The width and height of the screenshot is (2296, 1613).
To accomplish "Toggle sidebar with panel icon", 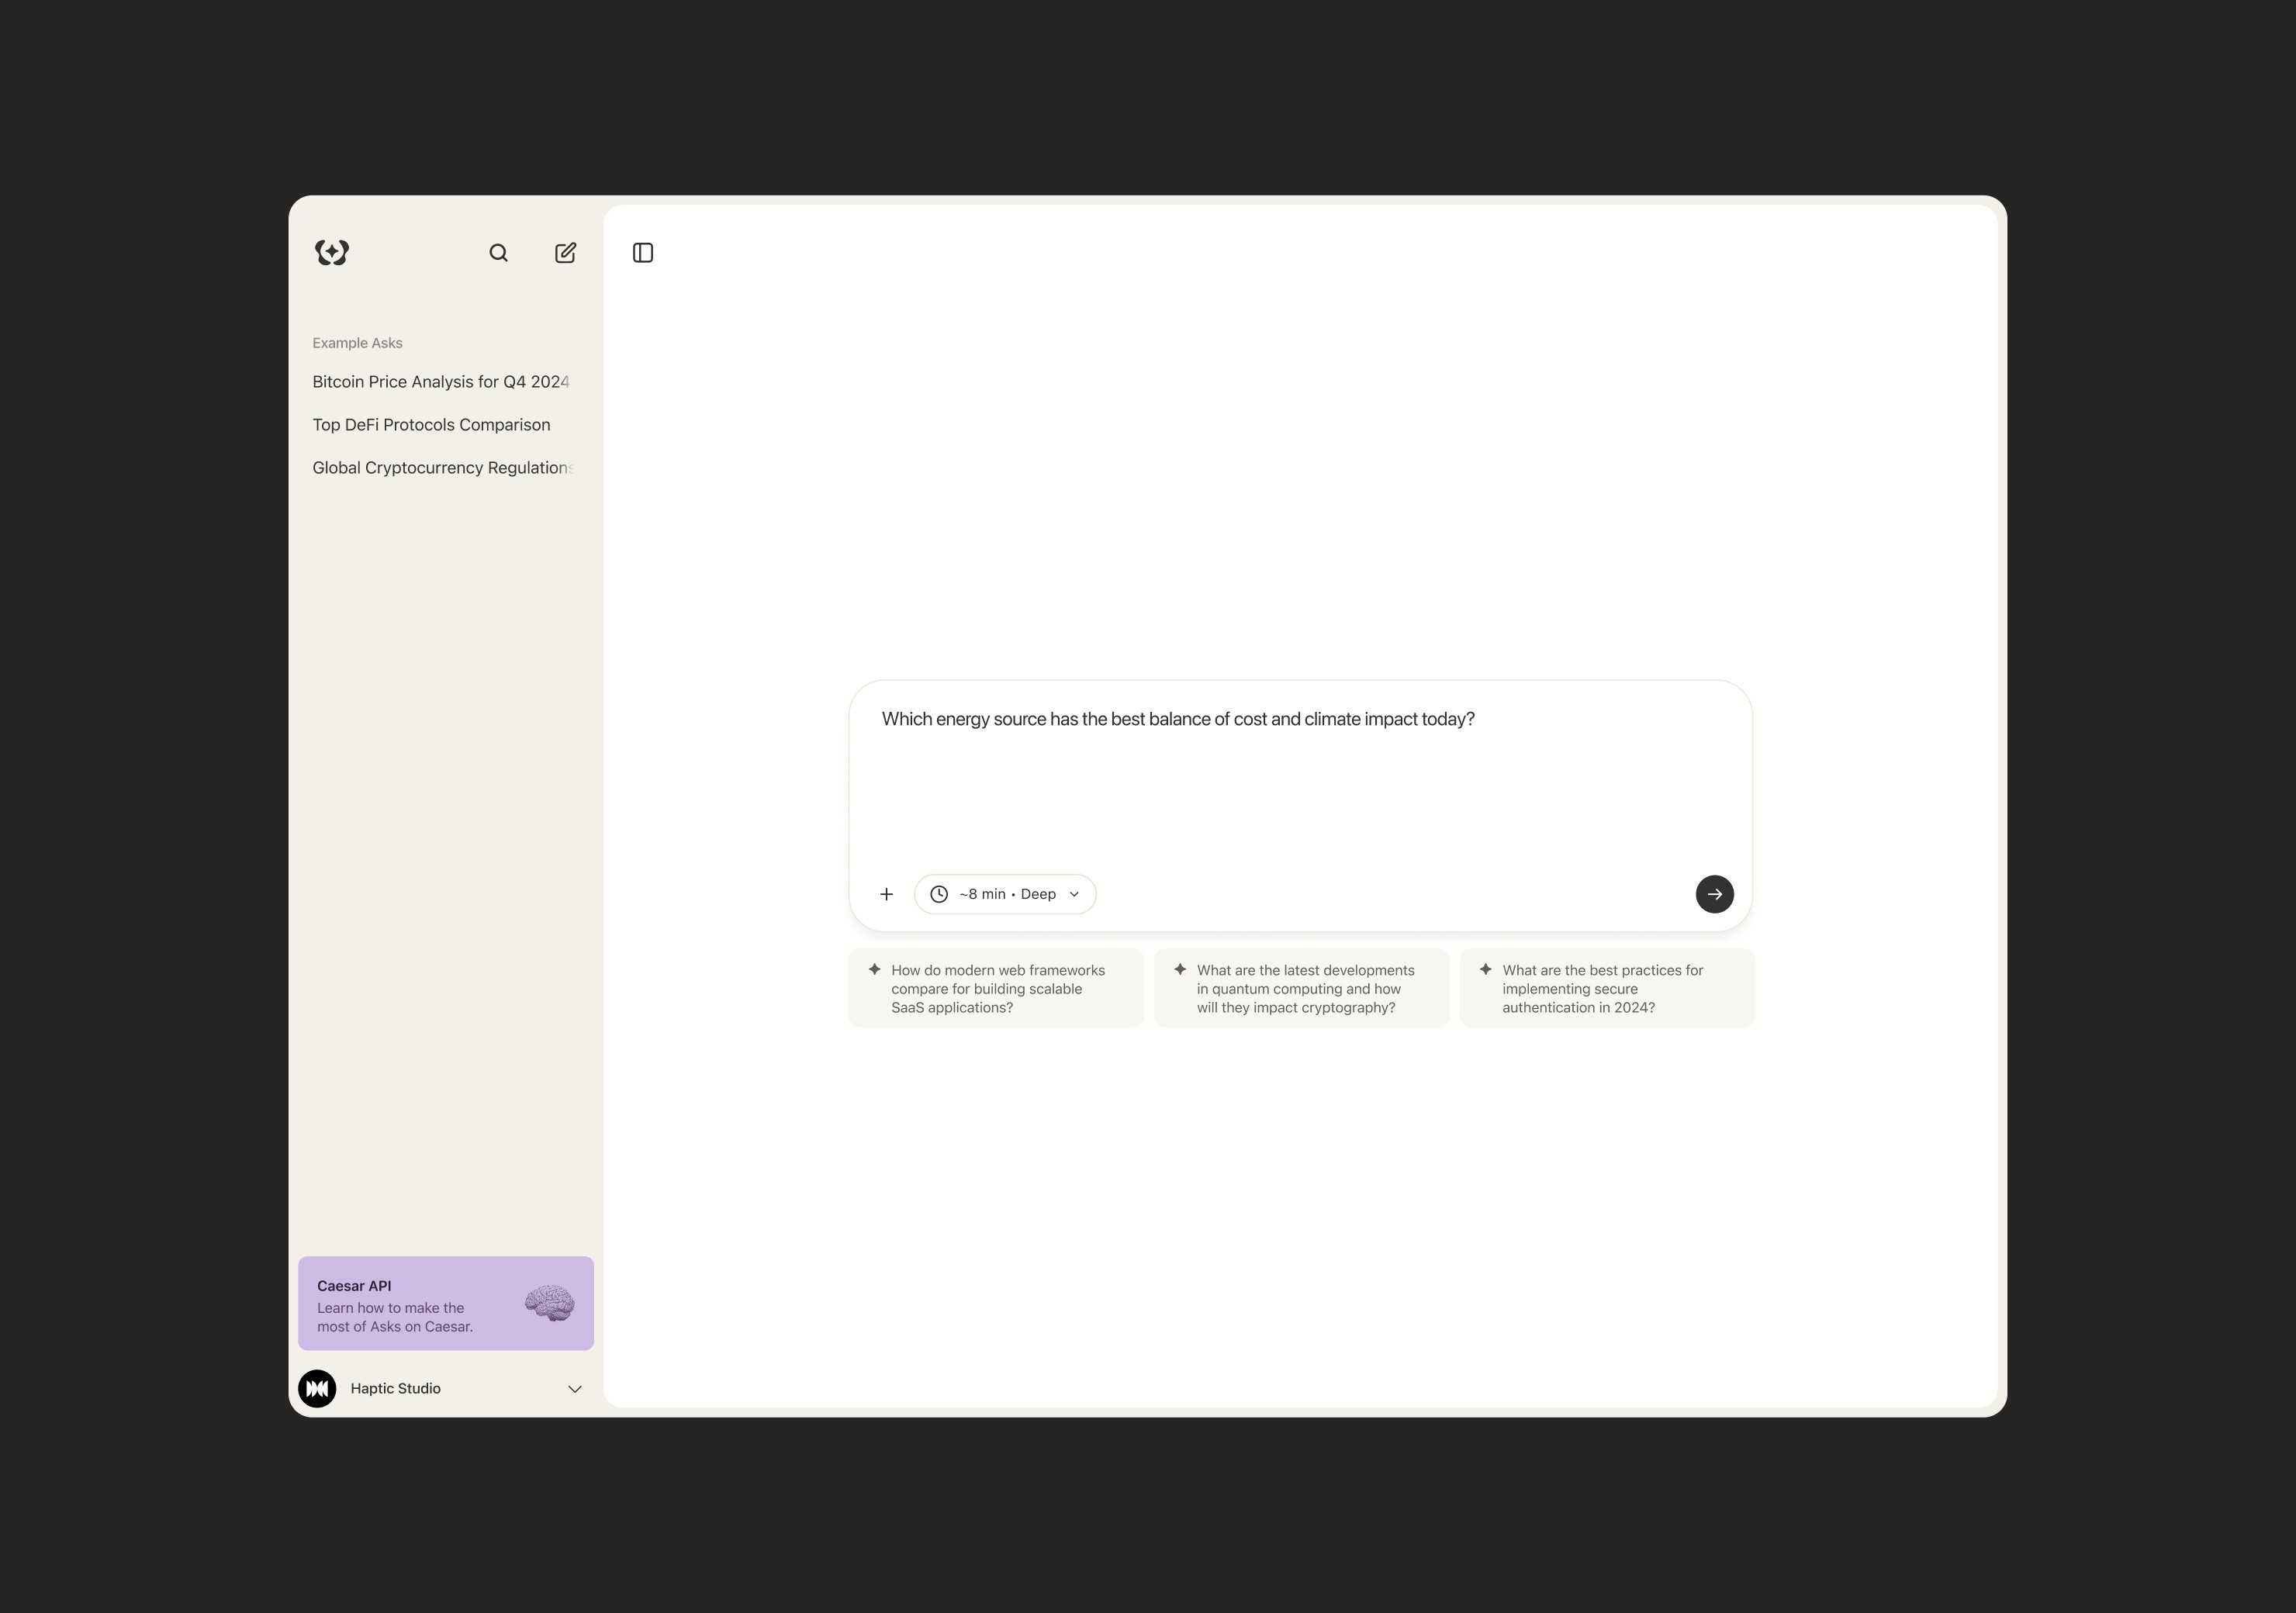I will point(643,253).
